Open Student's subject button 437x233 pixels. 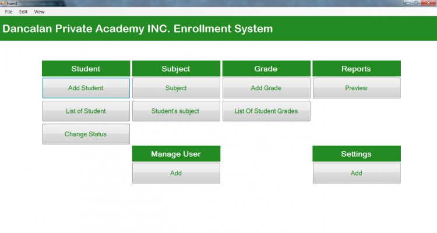pyautogui.click(x=176, y=111)
